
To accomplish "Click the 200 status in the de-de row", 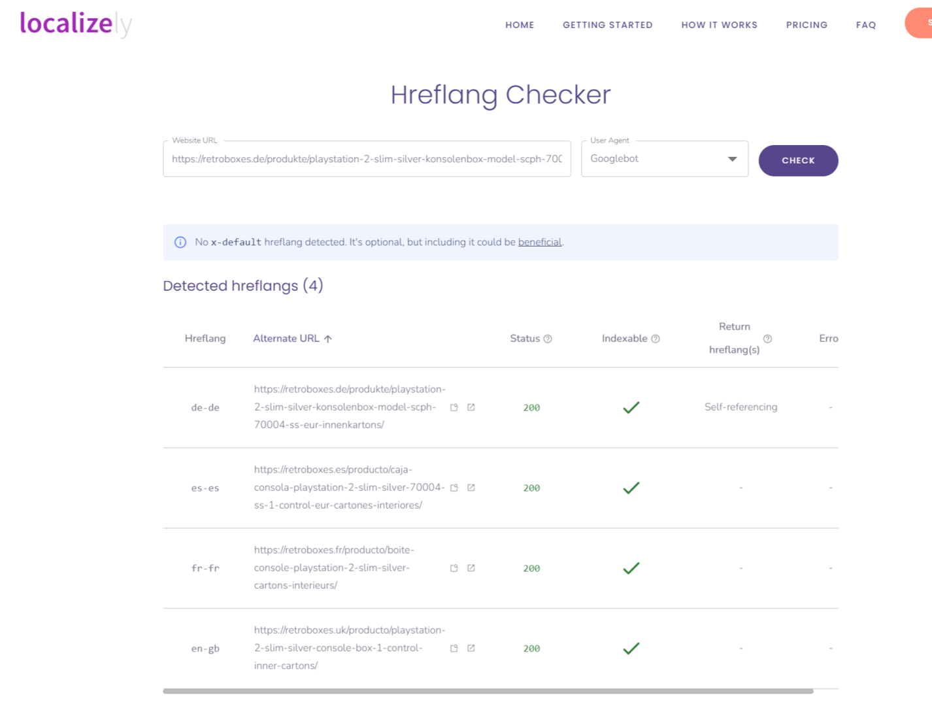I will click(531, 408).
